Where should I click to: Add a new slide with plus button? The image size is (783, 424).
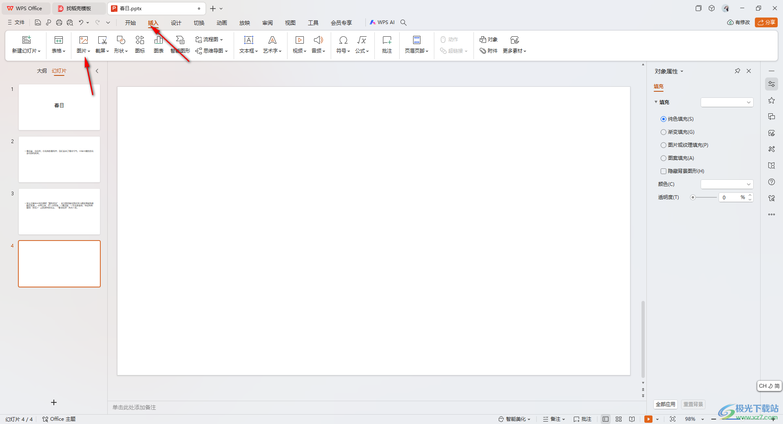click(54, 402)
